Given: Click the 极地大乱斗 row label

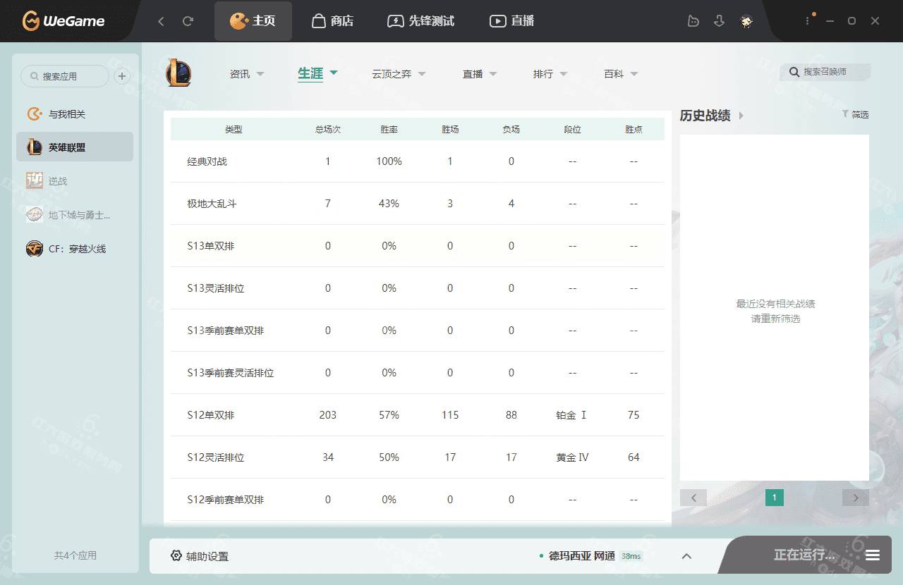Looking at the screenshot, I should click(x=212, y=204).
